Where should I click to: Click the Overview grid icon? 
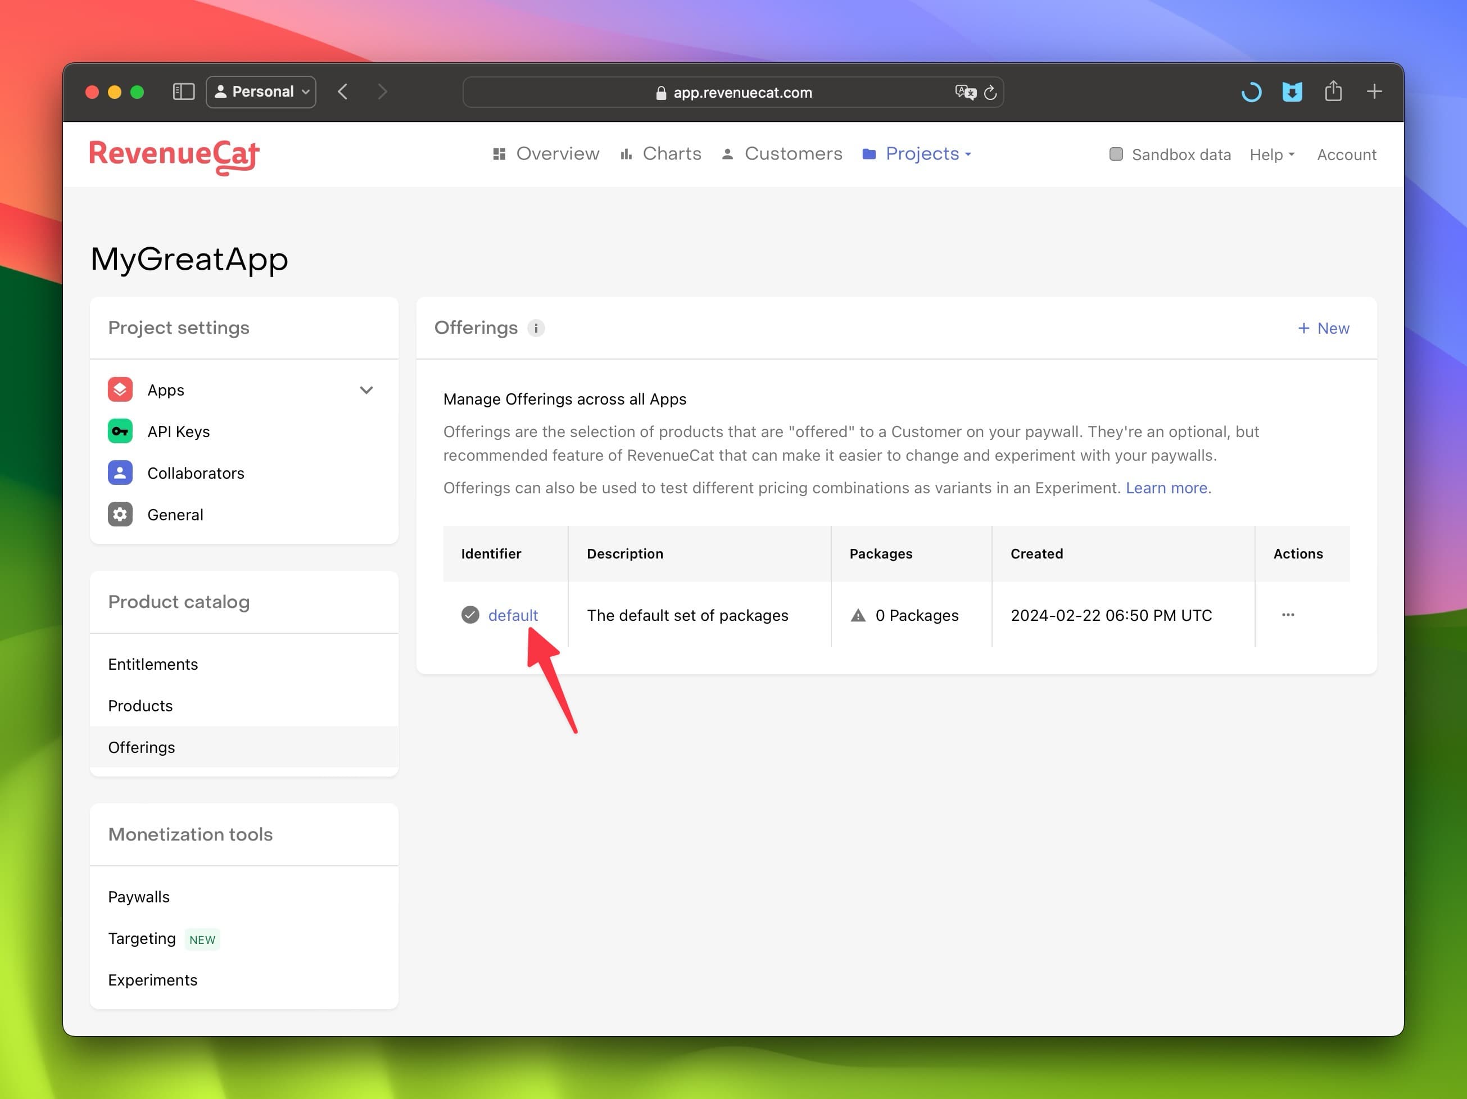pyautogui.click(x=499, y=154)
